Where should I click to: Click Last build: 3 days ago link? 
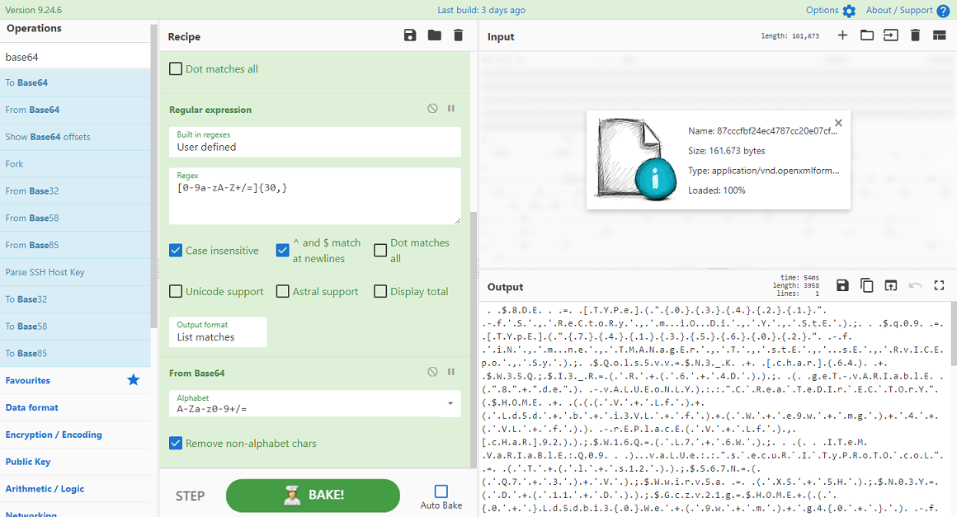(481, 11)
